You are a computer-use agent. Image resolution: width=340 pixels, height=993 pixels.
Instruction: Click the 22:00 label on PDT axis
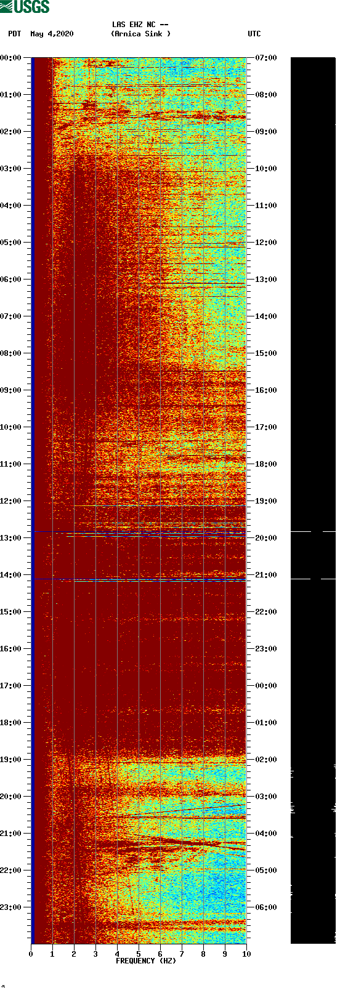click(10, 870)
